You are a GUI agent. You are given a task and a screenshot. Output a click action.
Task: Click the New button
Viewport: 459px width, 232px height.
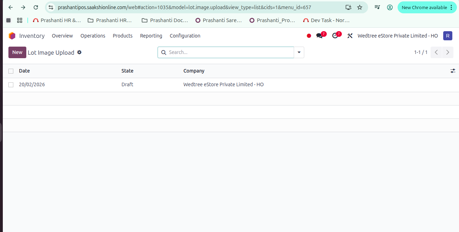pyautogui.click(x=17, y=52)
